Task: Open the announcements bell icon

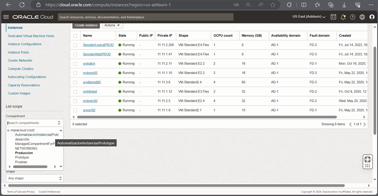Action: tap(343, 17)
